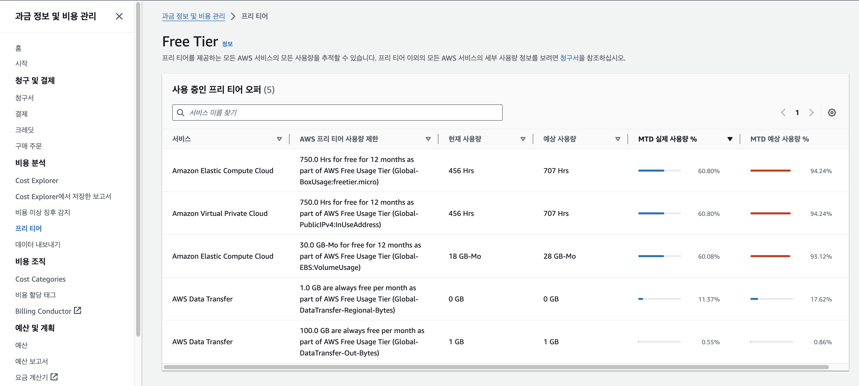
Task: Sort by 예상 사용량 column arrow
Action: click(x=618, y=139)
